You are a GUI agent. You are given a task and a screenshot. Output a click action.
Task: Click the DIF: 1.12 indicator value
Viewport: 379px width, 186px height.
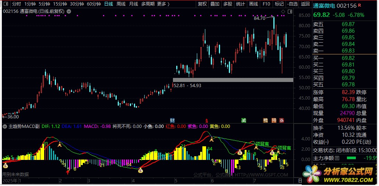click(x=51, y=126)
